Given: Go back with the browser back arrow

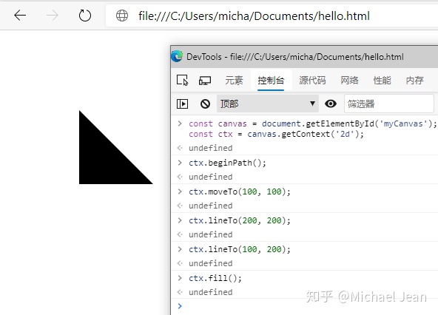Looking at the screenshot, I should coord(20,16).
